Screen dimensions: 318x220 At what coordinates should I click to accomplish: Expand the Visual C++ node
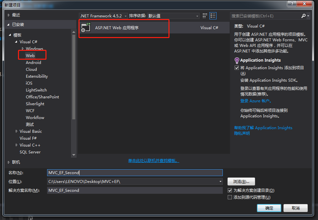(16, 145)
